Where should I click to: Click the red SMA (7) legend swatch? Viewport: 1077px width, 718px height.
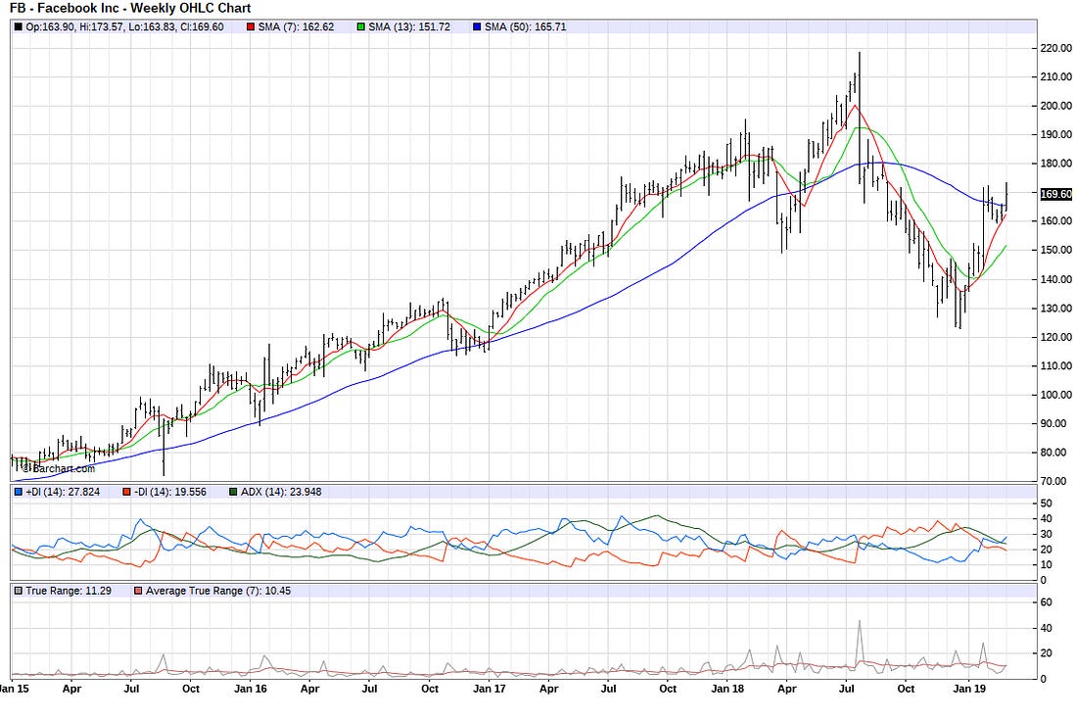point(251,26)
